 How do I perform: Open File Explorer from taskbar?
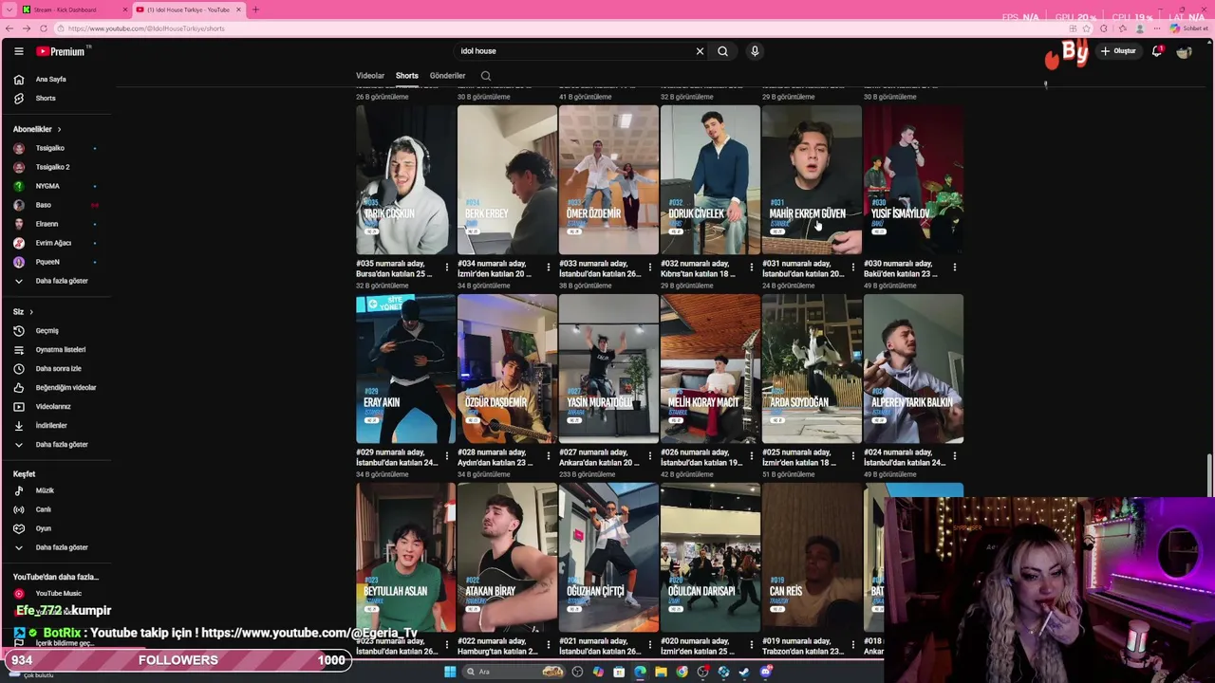661,672
